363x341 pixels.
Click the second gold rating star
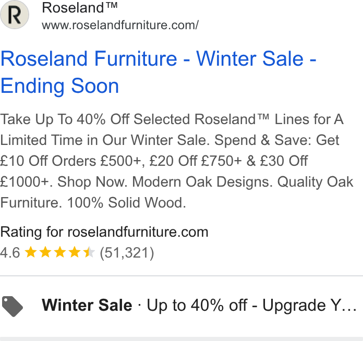[45, 252]
